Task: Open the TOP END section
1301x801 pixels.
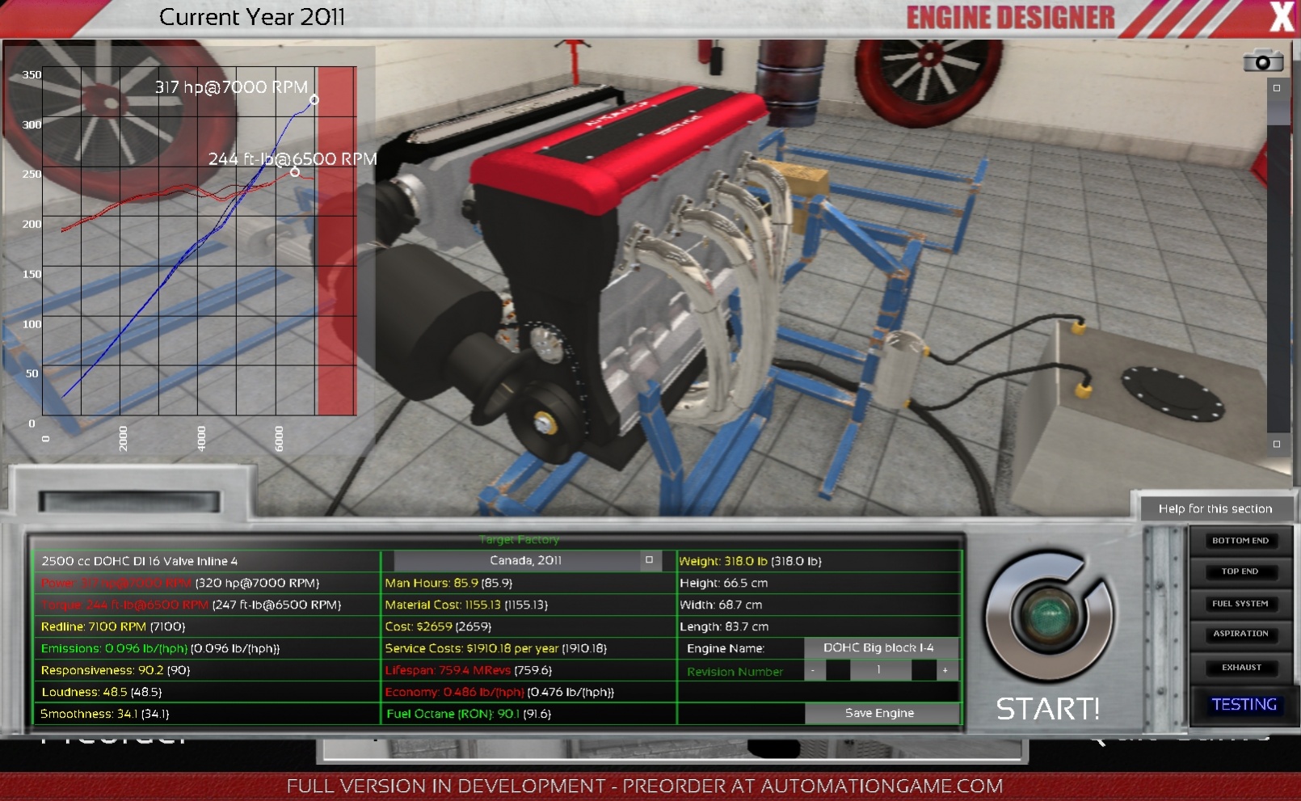Action: (1240, 571)
